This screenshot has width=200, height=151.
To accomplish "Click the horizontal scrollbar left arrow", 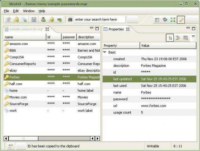I will pyautogui.click(x=6, y=138).
